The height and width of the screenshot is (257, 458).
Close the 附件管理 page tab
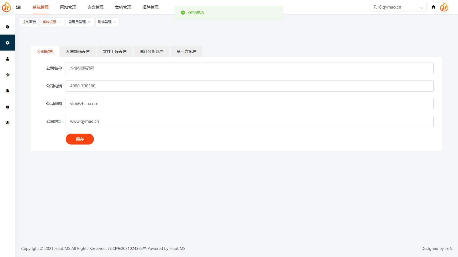point(115,22)
